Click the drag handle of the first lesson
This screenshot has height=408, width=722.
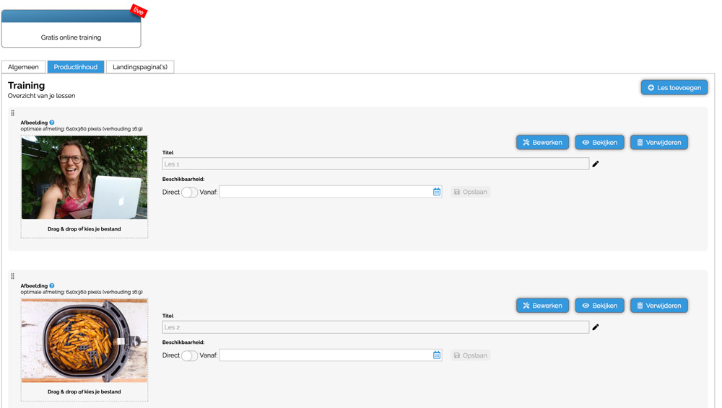click(x=12, y=113)
